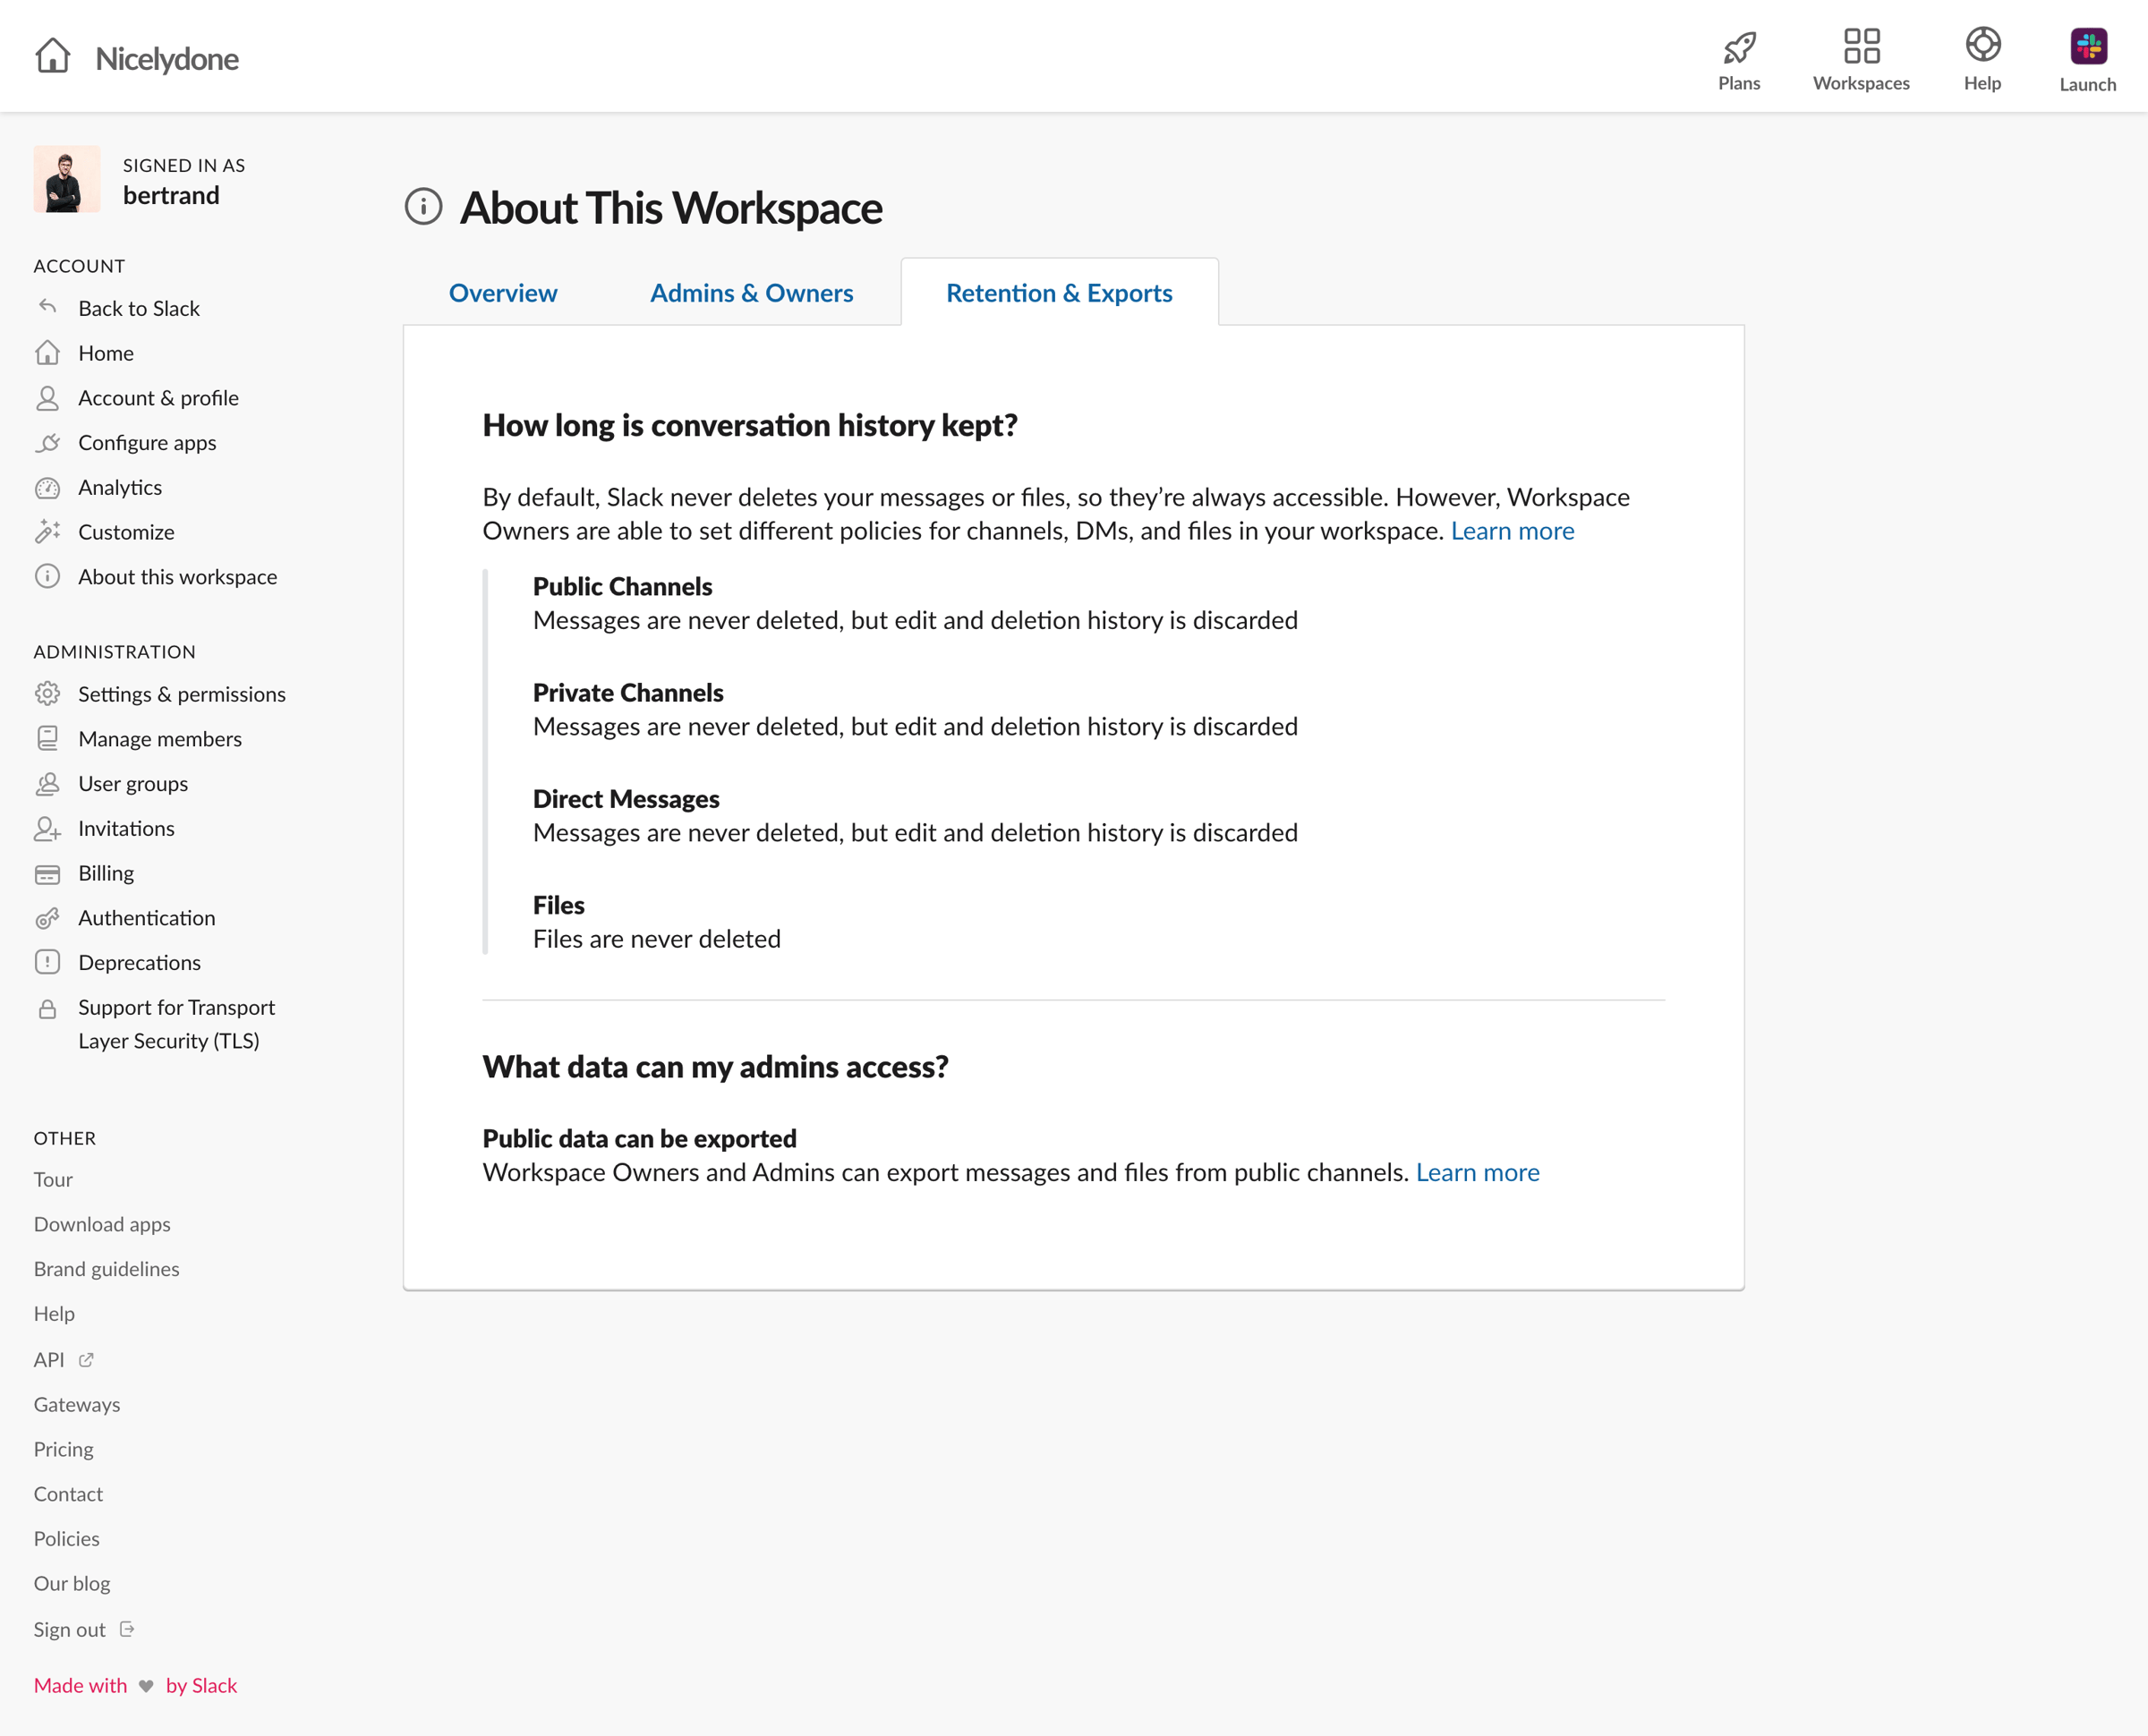The height and width of the screenshot is (1736, 2148).
Task: Open the Customize page
Action: click(x=126, y=532)
